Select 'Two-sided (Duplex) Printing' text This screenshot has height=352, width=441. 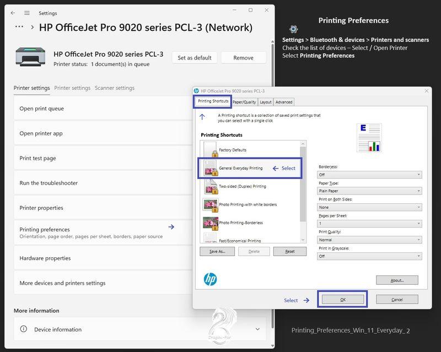[243, 186]
